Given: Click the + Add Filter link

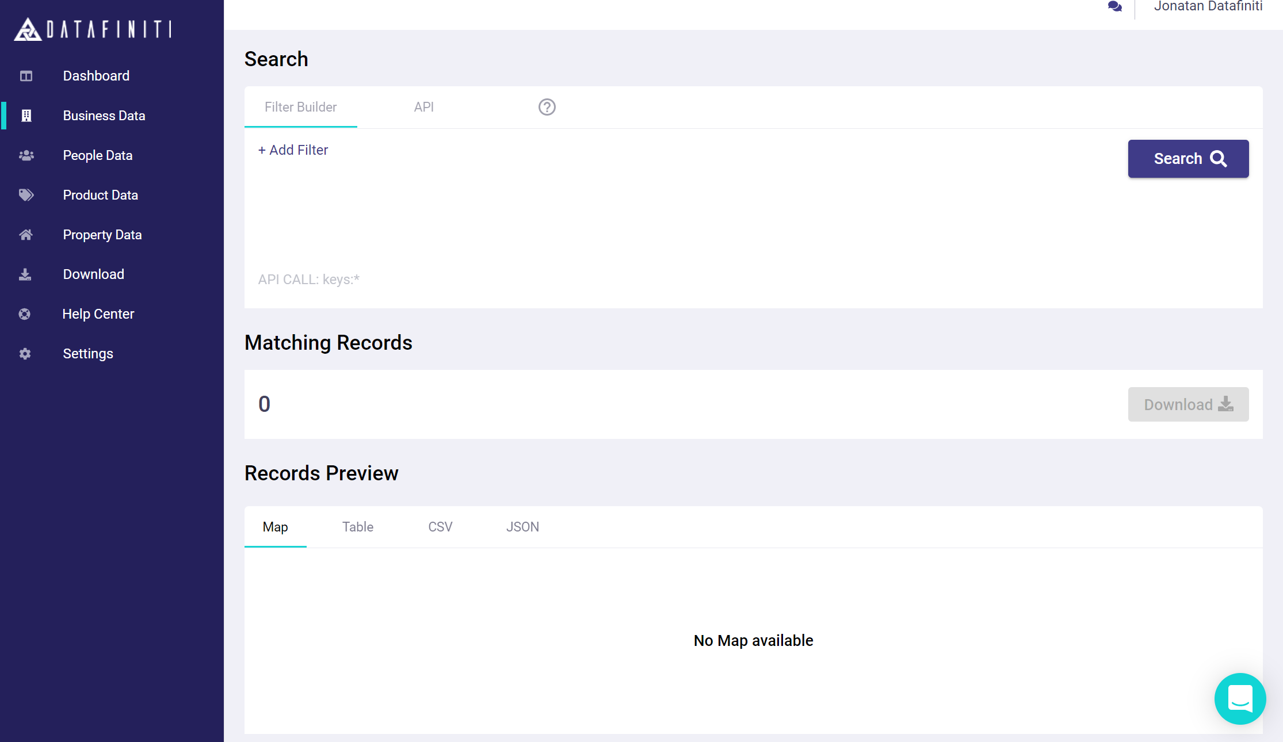Looking at the screenshot, I should [293, 150].
